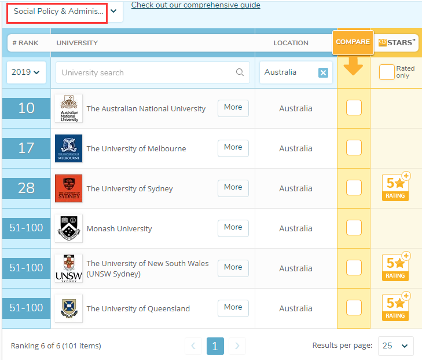Screen dimensions: 422x360
Task: Click the Australian National University logo
Action: tap(68, 108)
